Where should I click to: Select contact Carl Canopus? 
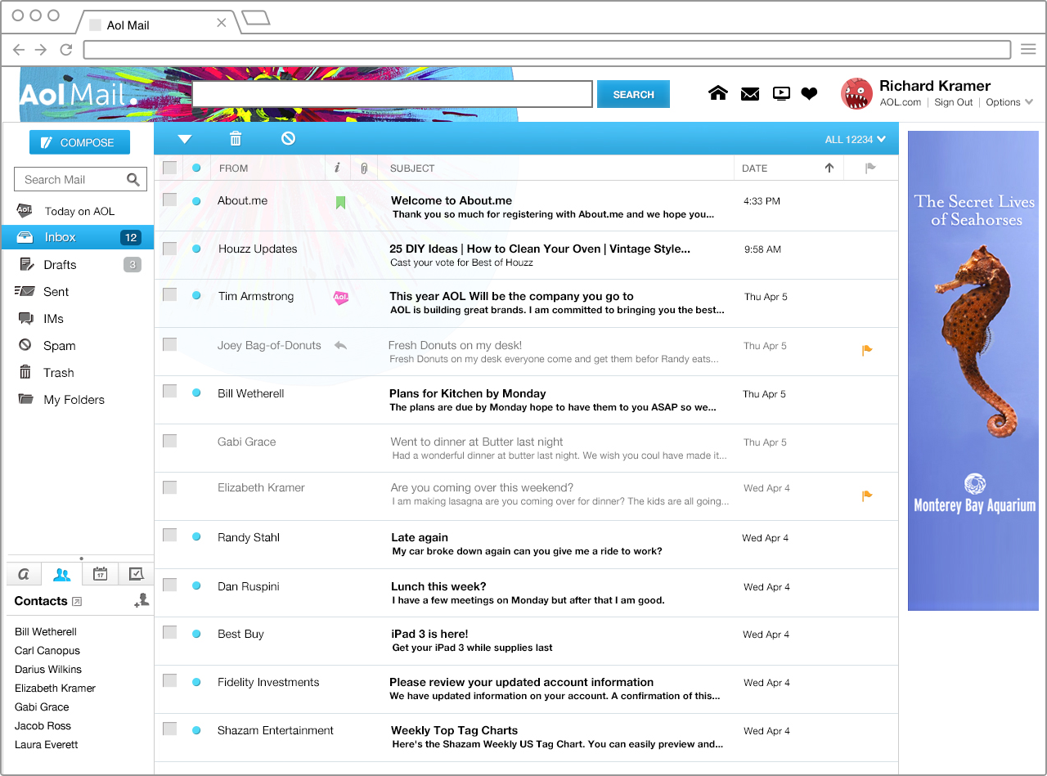[x=47, y=651]
